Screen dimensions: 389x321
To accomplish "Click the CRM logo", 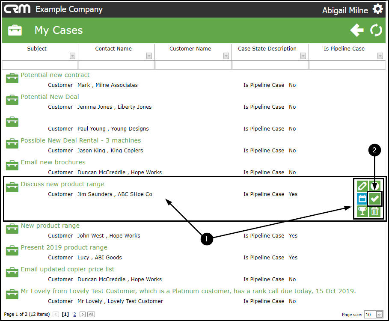I will coord(17,9).
